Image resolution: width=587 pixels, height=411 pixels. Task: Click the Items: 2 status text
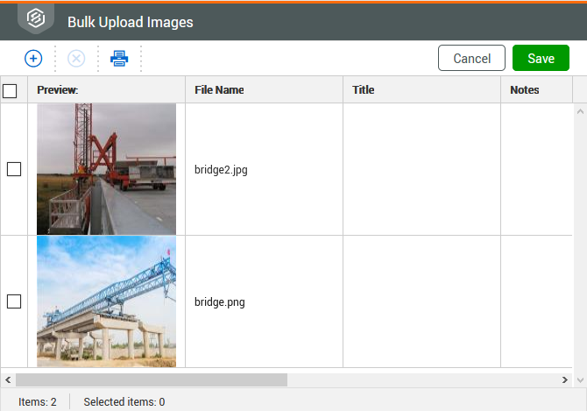click(38, 402)
